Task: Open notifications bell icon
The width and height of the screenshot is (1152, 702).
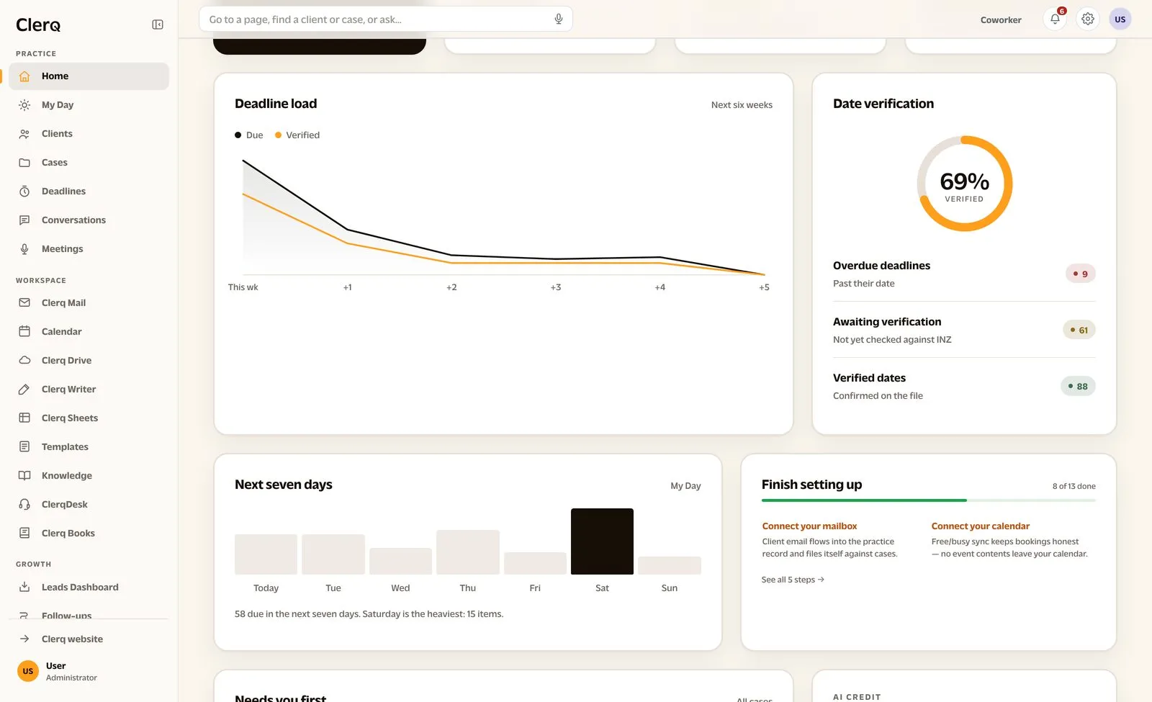Action: [x=1055, y=19]
